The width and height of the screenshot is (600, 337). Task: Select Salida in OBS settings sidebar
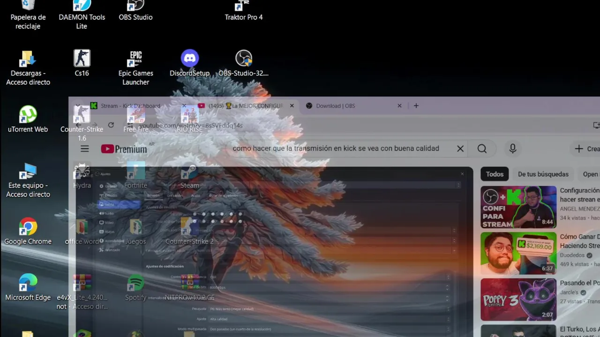[119, 205]
